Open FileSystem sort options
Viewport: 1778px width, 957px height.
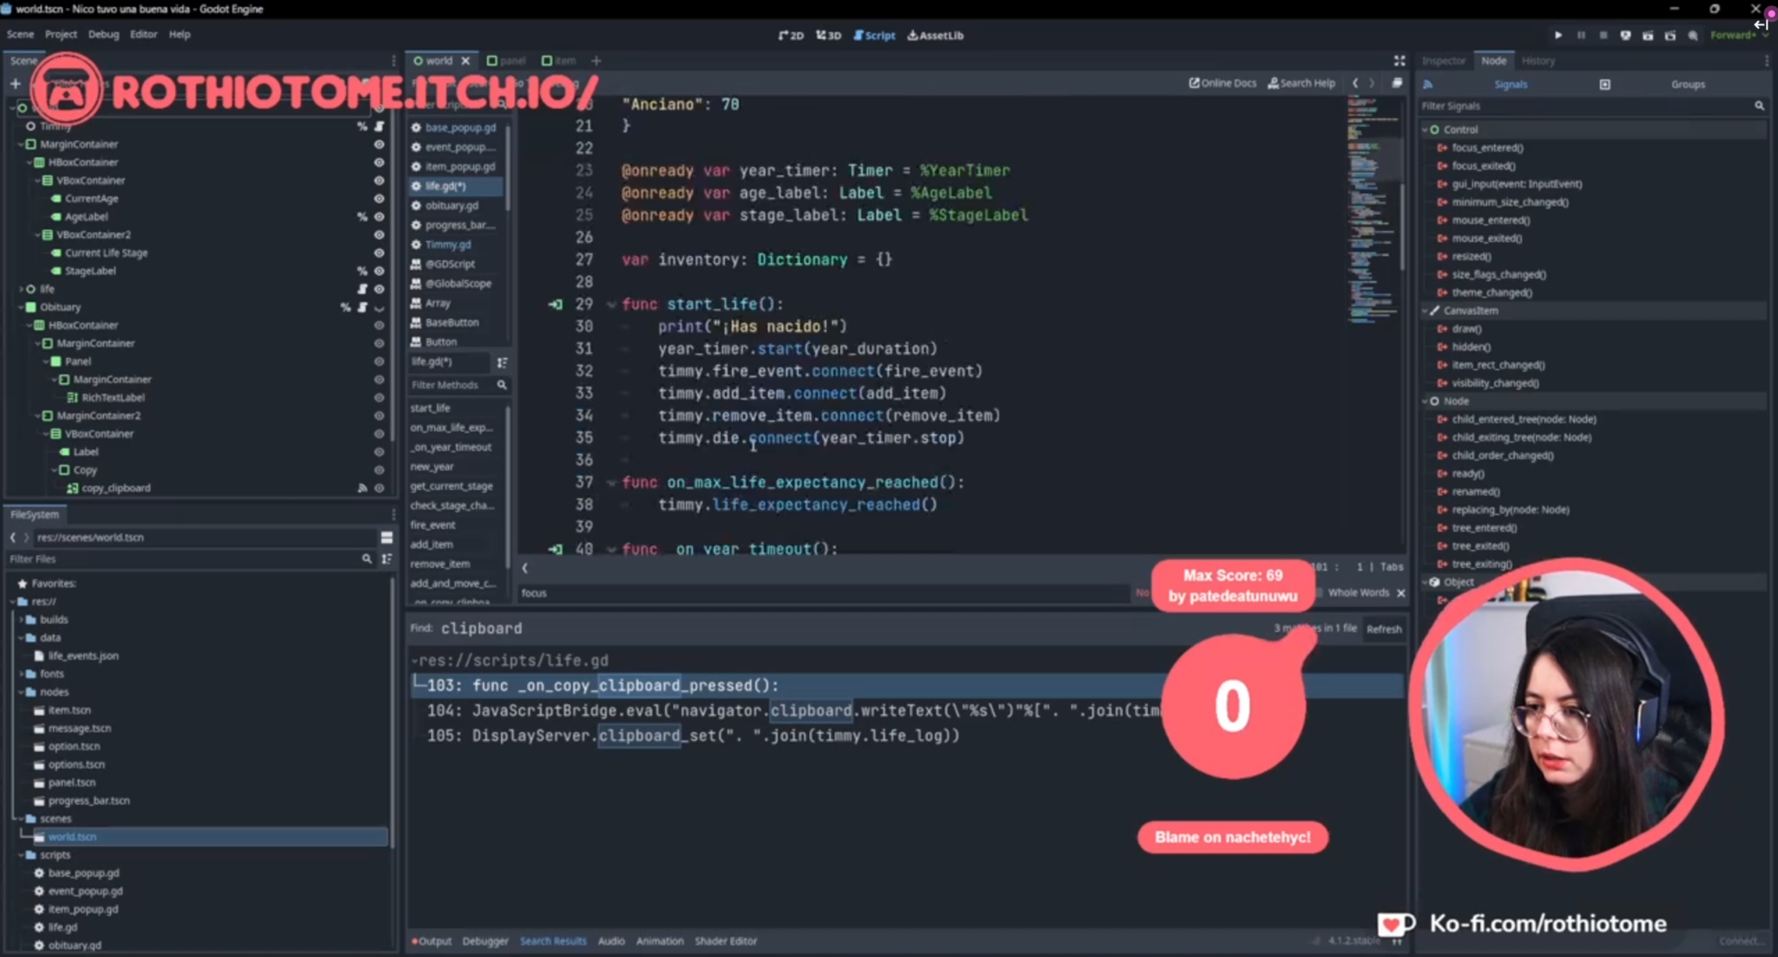tap(386, 559)
